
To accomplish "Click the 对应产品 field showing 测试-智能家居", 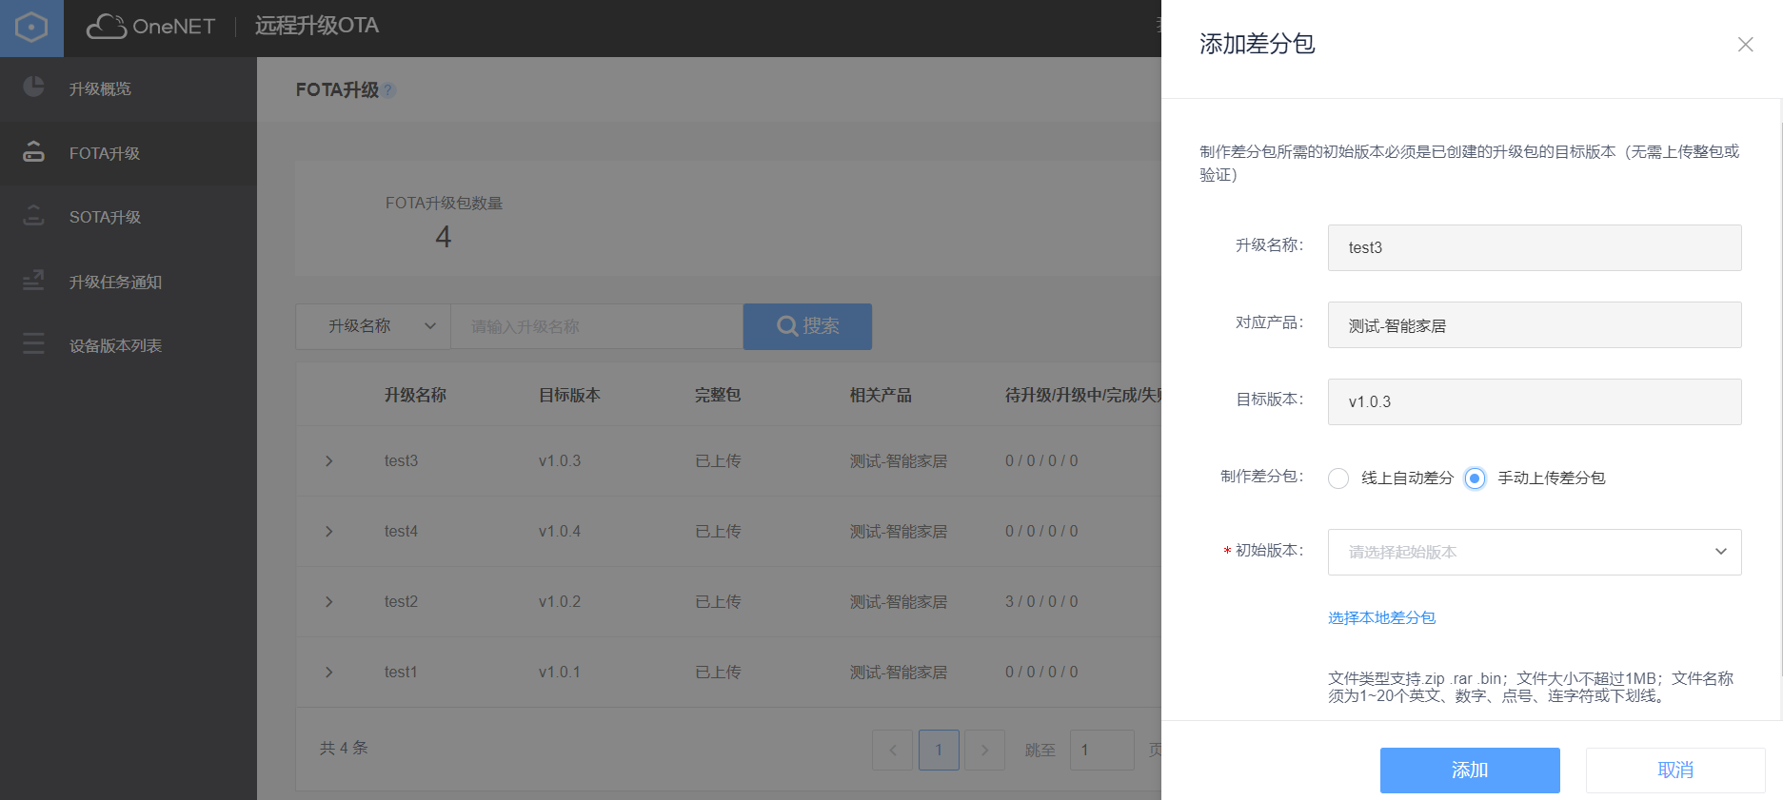I will [1535, 324].
